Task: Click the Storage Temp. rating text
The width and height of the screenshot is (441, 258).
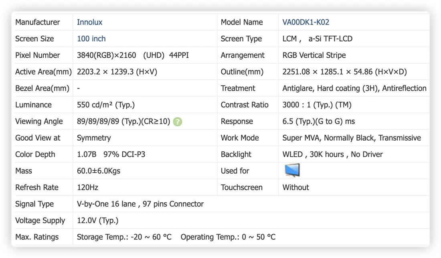Action: [124, 237]
